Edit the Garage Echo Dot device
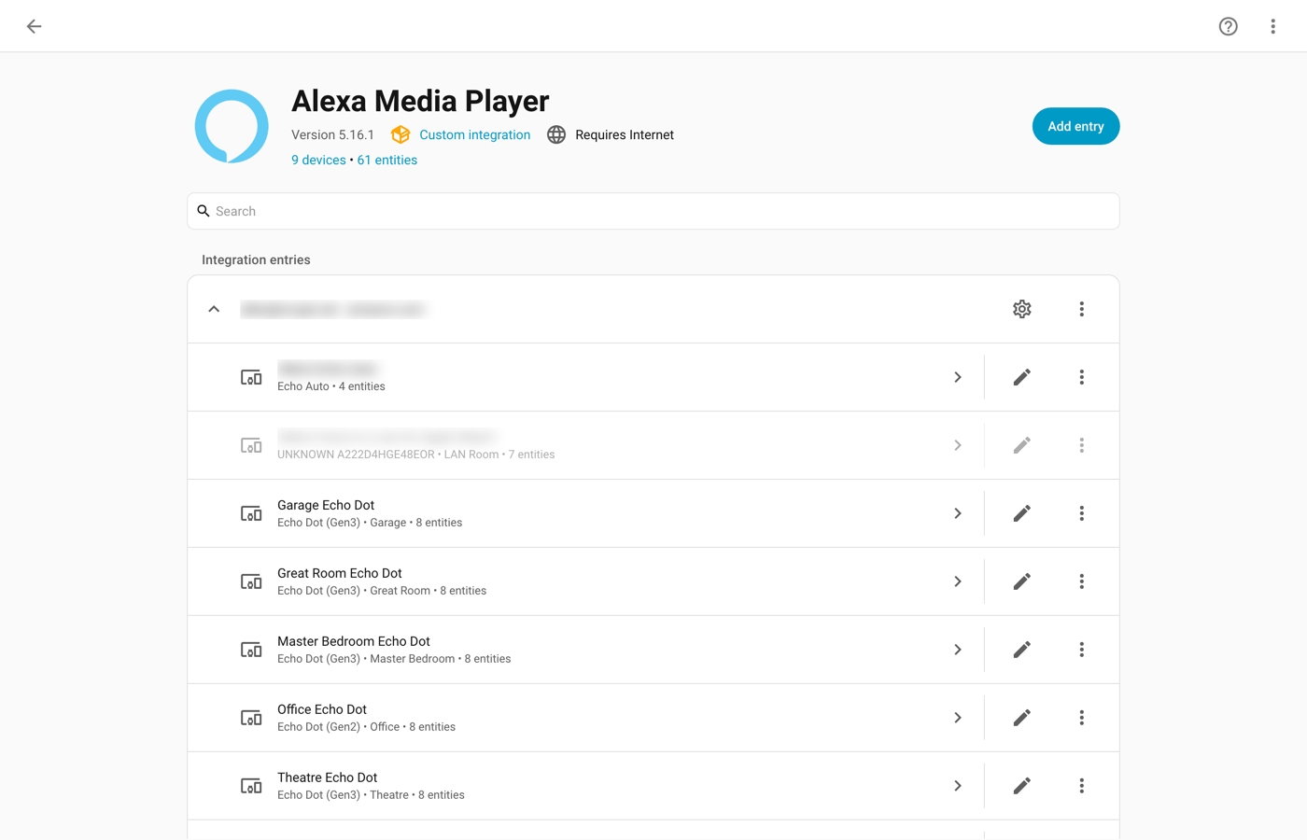 [1022, 513]
